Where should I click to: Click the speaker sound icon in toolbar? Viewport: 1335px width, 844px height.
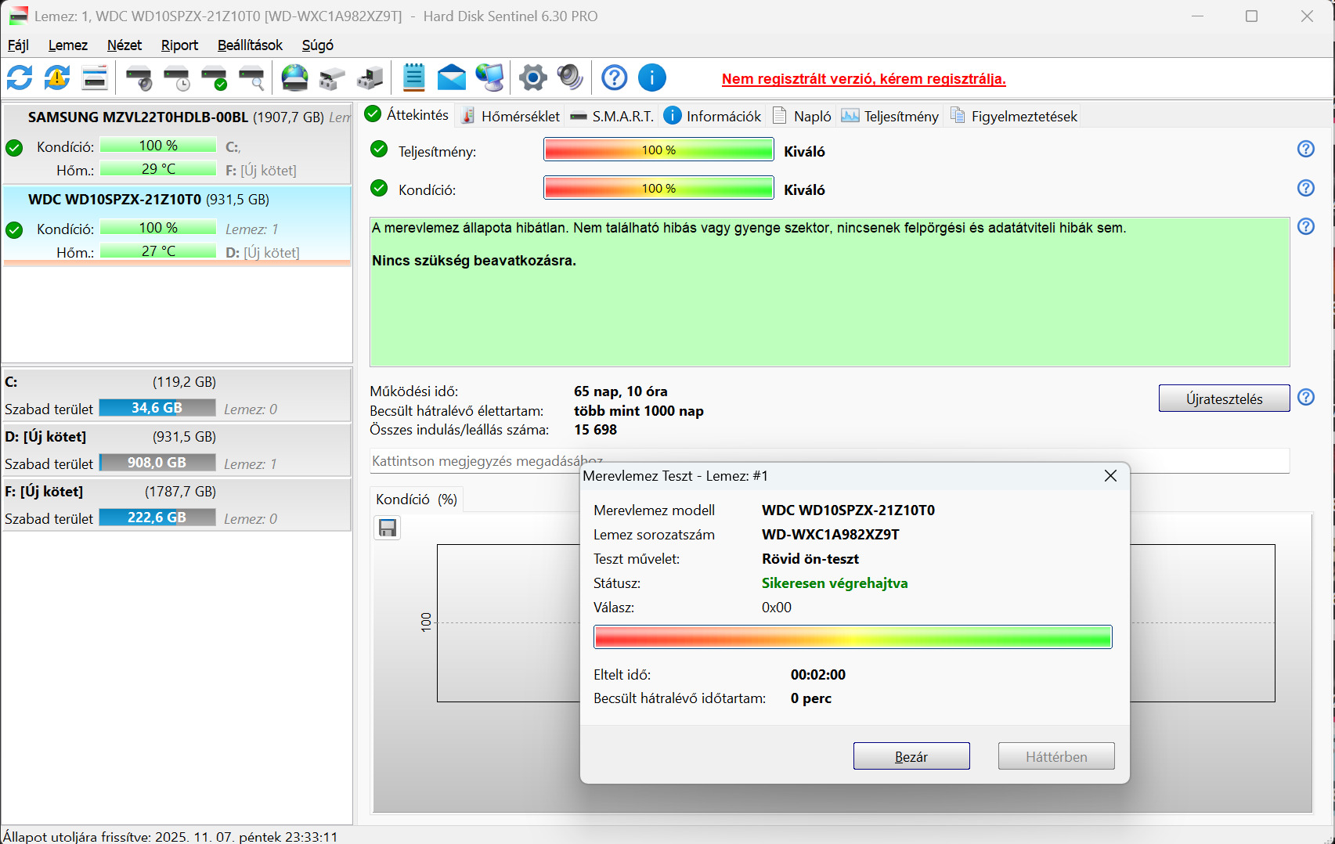[570, 78]
